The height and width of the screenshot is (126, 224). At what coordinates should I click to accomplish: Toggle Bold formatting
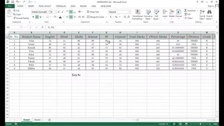[x=33, y=17]
